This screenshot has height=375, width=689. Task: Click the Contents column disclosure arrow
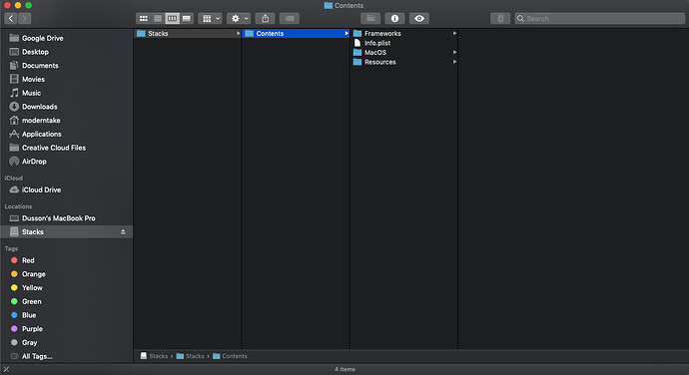(x=346, y=33)
